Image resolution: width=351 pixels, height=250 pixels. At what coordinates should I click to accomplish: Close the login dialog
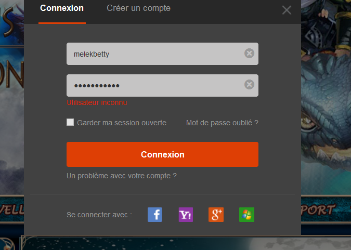point(287,10)
